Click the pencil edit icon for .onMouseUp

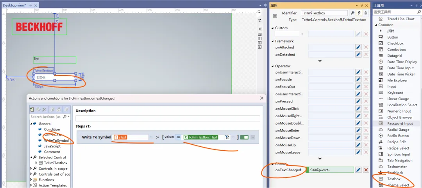358,145
